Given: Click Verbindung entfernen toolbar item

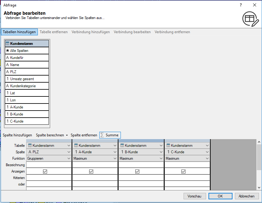Looking at the screenshot, I should [172, 32].
